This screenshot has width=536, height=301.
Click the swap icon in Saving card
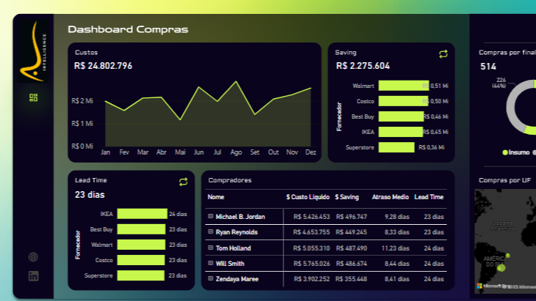click(443, 54)
